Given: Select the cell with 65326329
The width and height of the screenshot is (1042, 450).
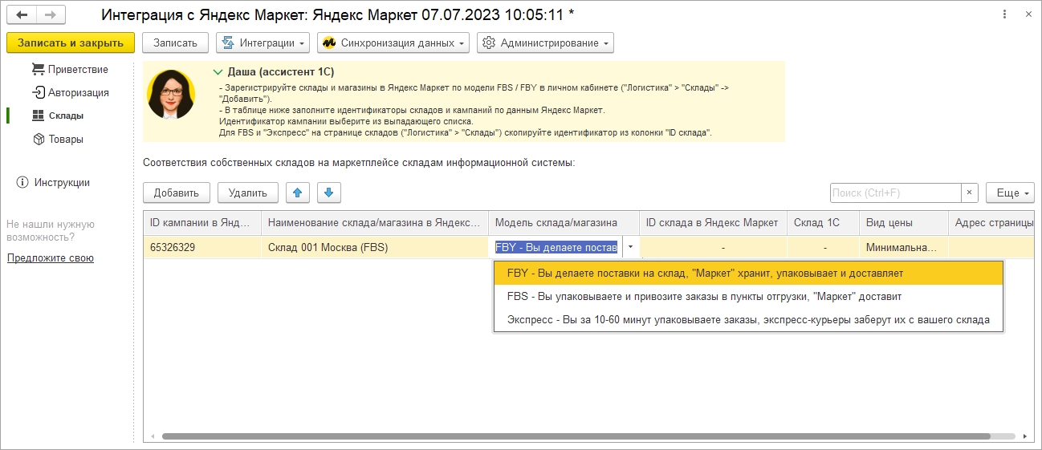Looking at the screenshot, I should point(202,247).
